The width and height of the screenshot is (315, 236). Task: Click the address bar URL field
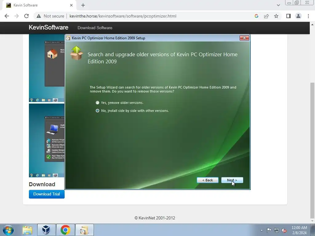point(123,16)
